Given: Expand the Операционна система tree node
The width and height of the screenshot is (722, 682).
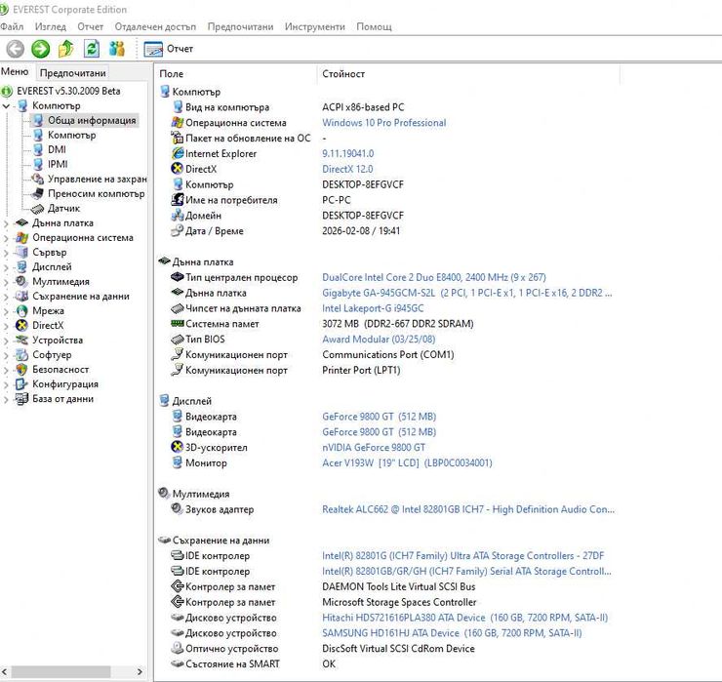Looking at the screenshot, I should (x=6, y=238).
